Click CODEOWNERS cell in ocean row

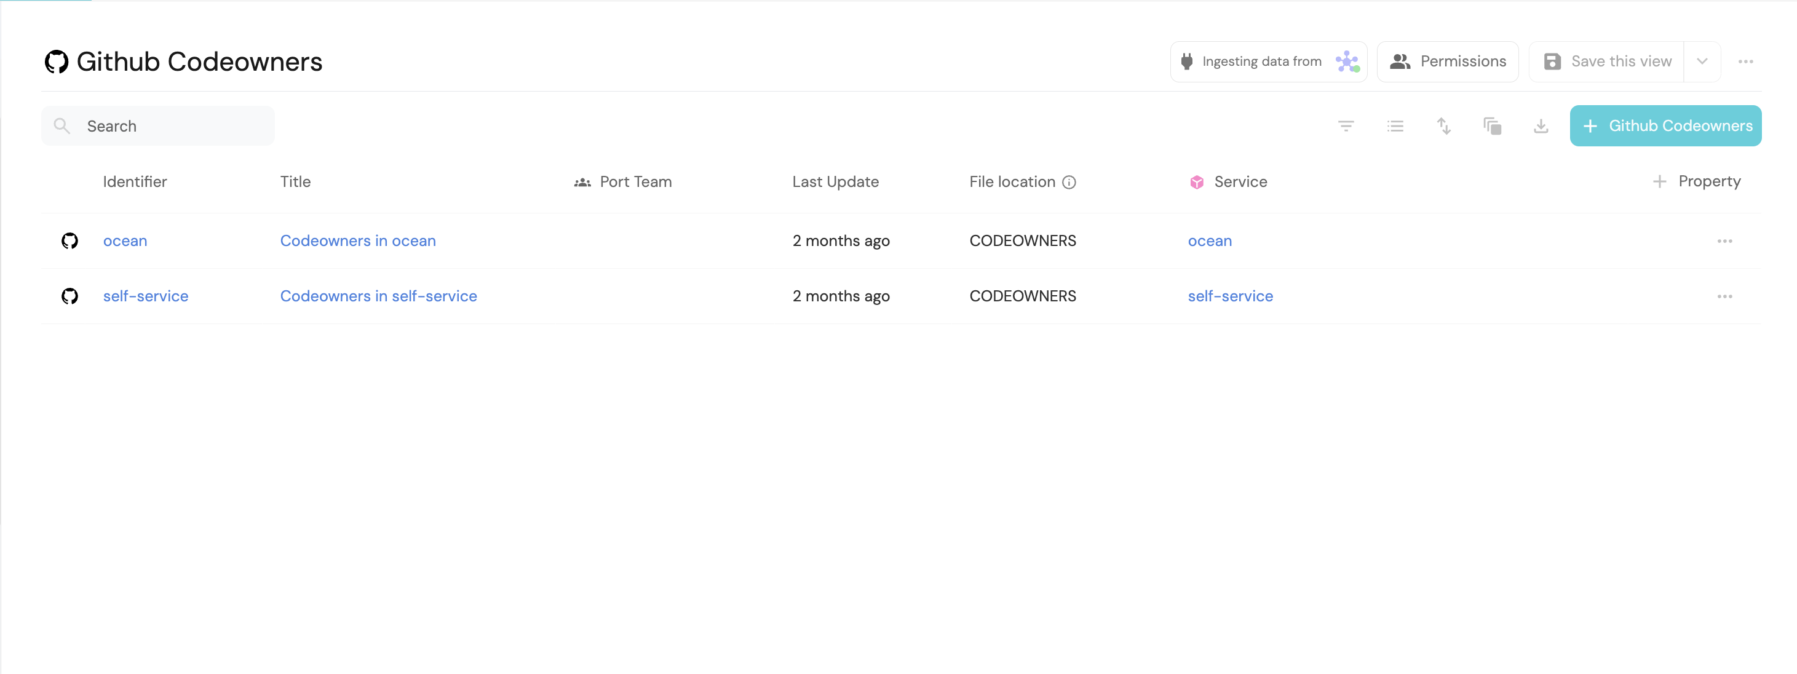1023,240
